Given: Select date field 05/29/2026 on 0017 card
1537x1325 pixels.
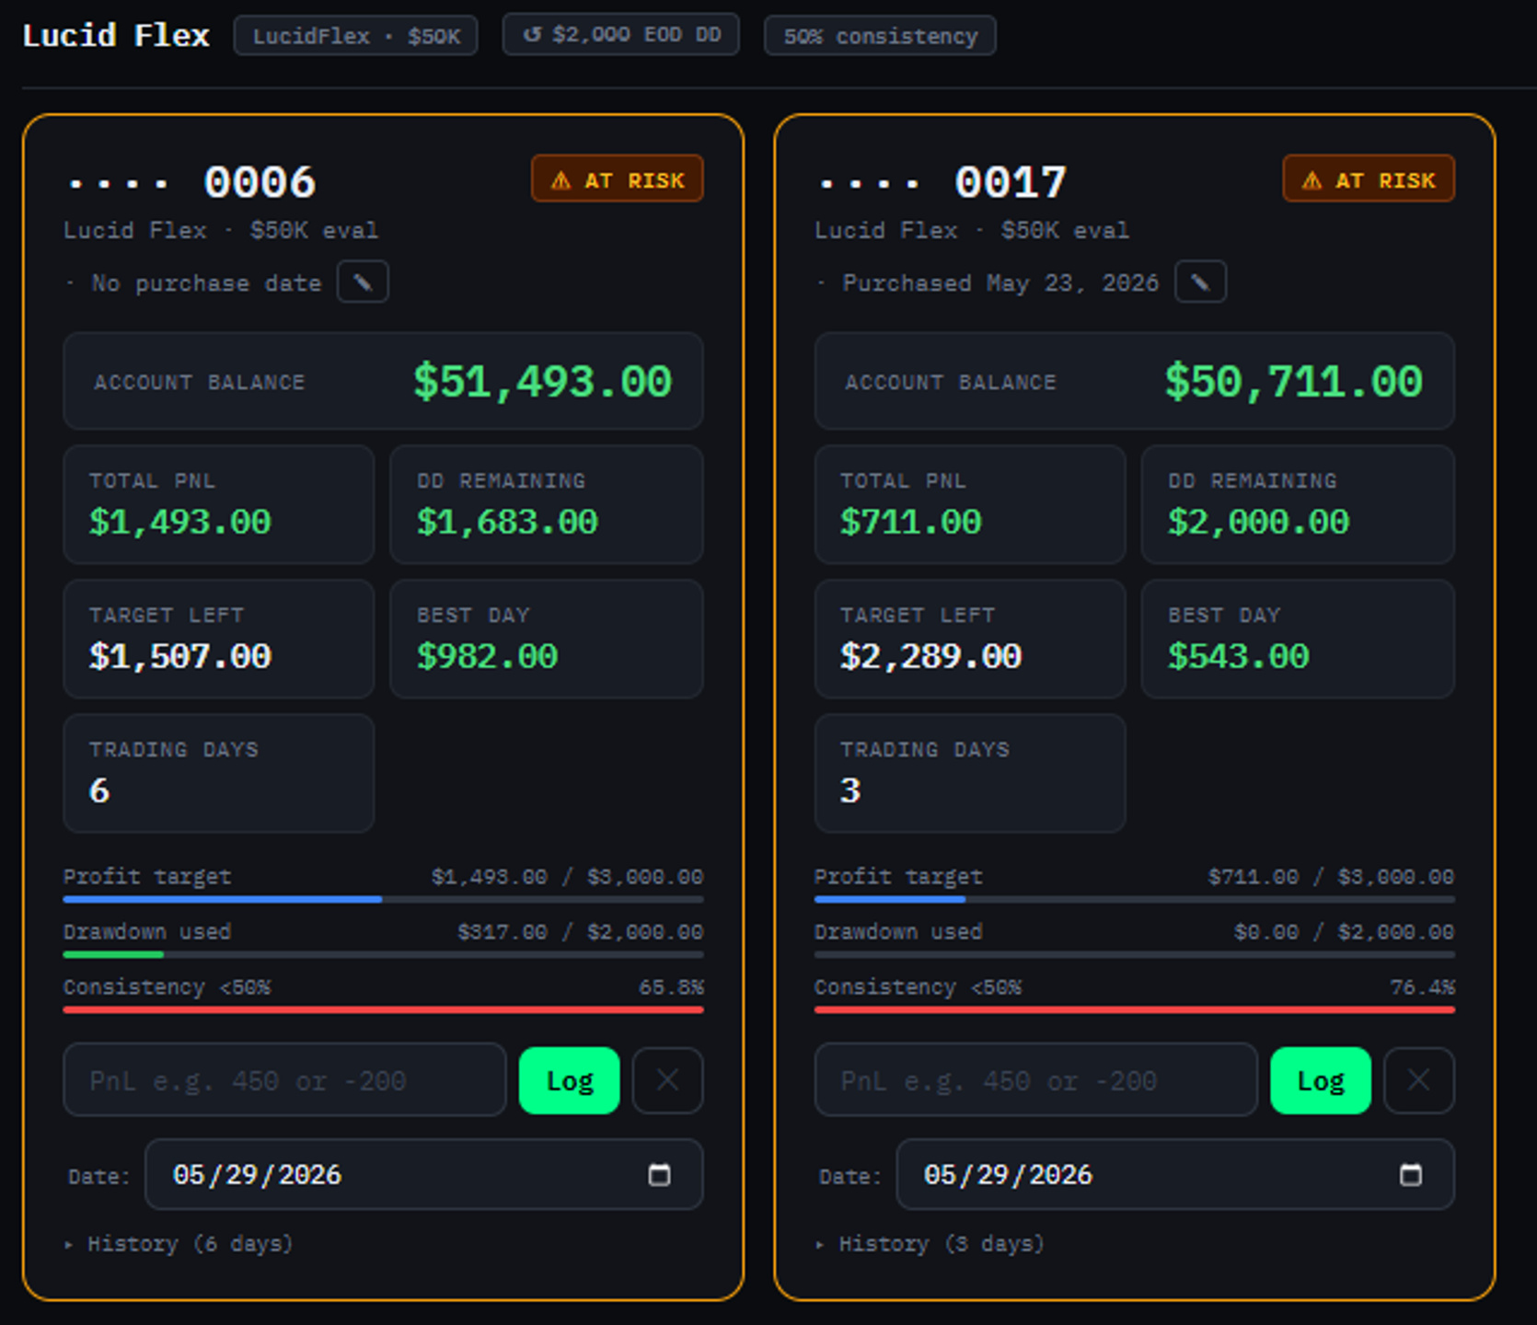Looking at the screenshot, I should click(x=1175, y=1174).
